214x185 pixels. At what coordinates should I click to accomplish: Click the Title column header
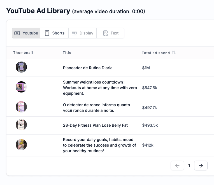(x=67, y=53)
